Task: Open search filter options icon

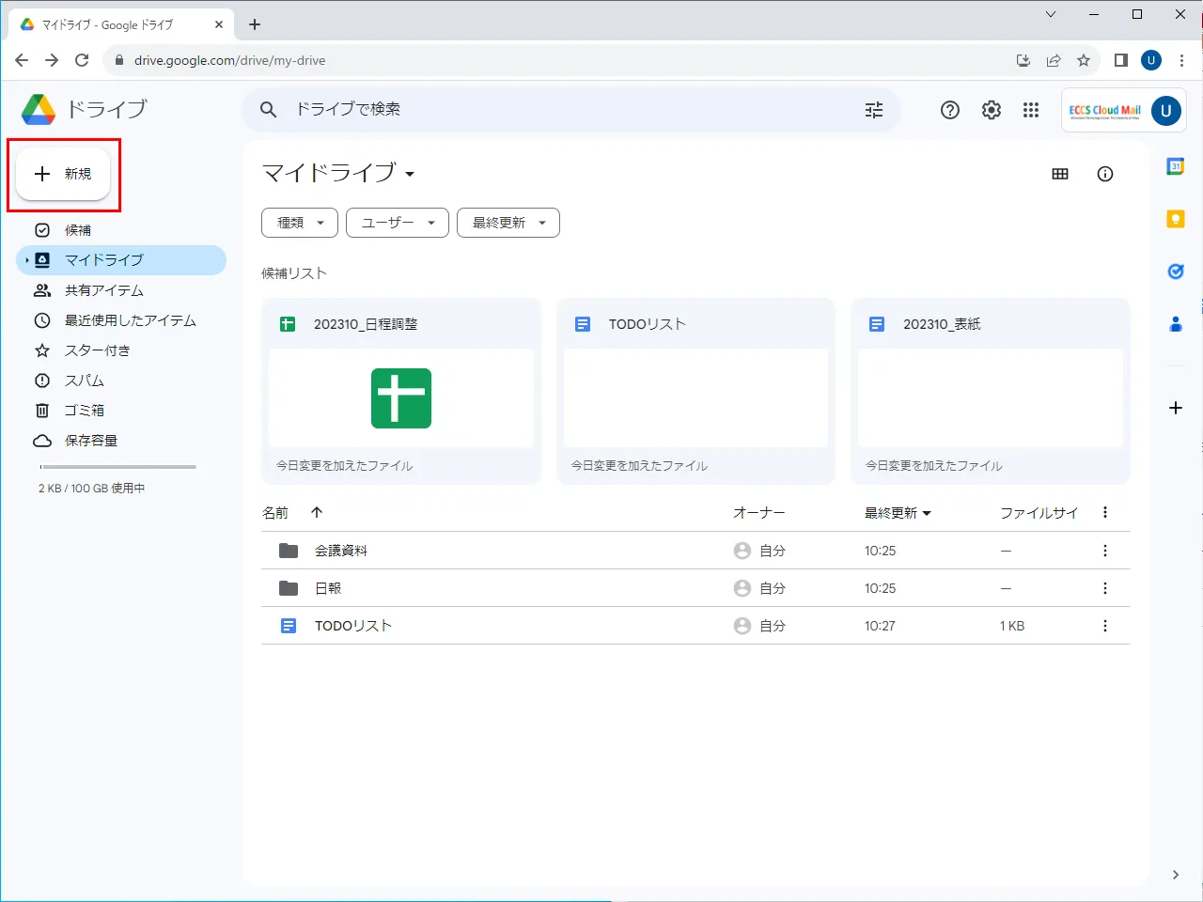Action: pyautogui.click(x=874, y=110)
